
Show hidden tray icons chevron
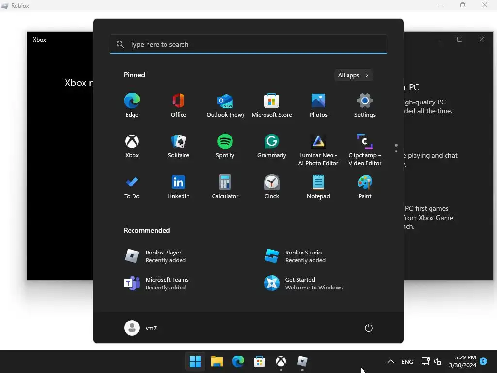tap(391, 361)
